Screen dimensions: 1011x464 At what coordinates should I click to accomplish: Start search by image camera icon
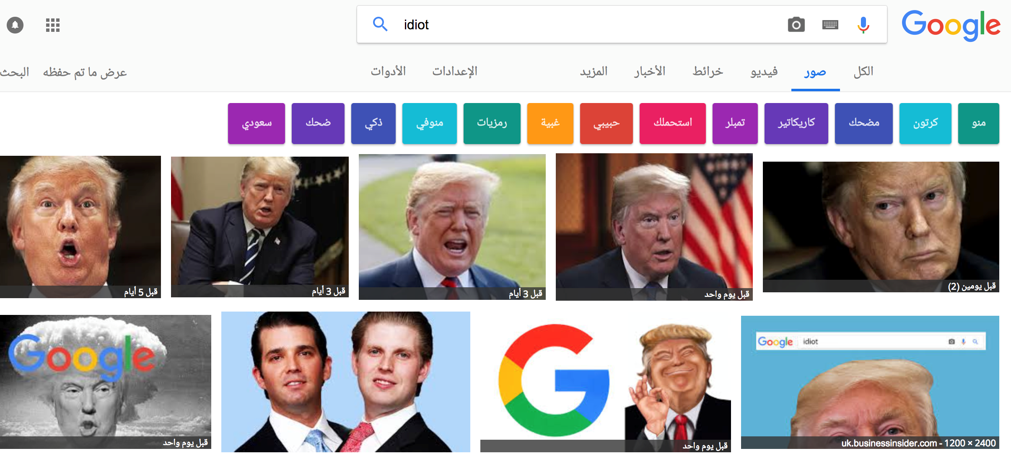coord(796,25)
